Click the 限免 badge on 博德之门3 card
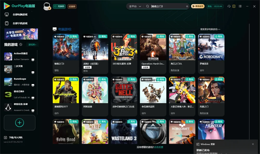 (x=74, y=36)
